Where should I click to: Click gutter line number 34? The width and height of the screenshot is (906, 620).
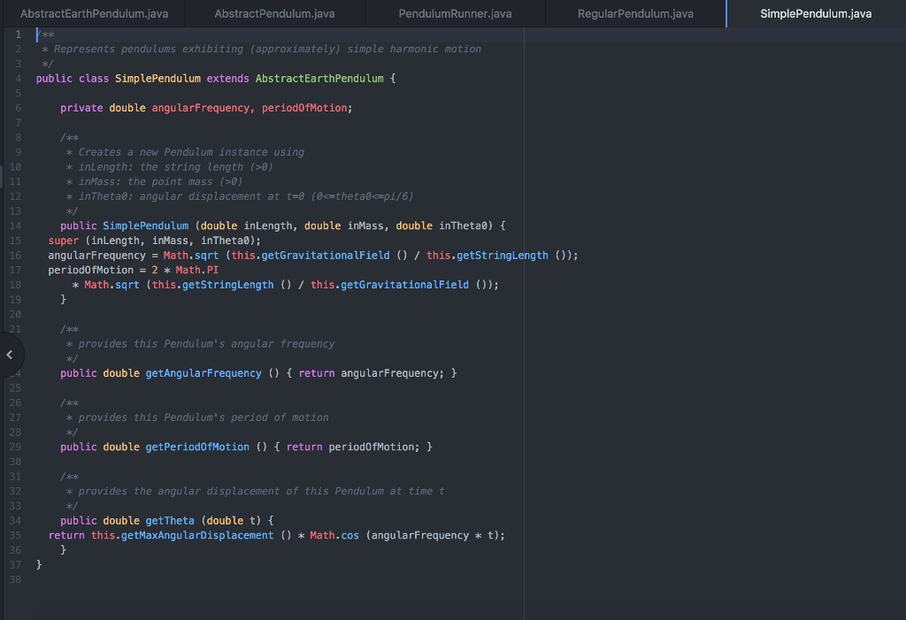pos(14,520)
